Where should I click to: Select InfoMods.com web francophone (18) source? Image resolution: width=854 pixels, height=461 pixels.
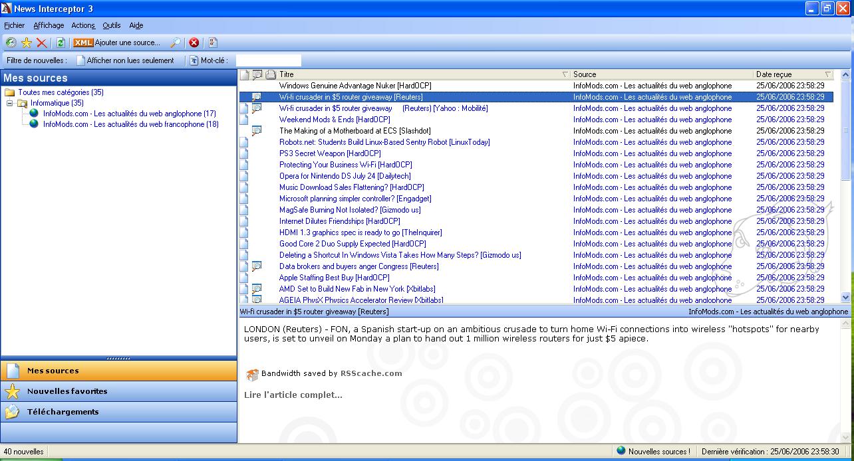coord(131,124)
